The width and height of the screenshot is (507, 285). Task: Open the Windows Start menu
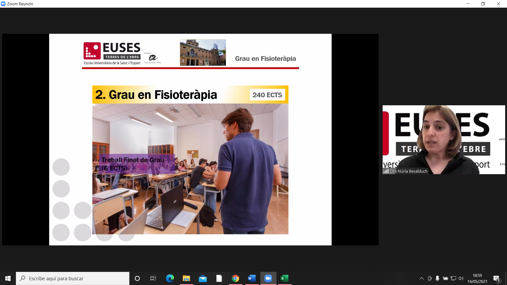click(x=8, y=278)
